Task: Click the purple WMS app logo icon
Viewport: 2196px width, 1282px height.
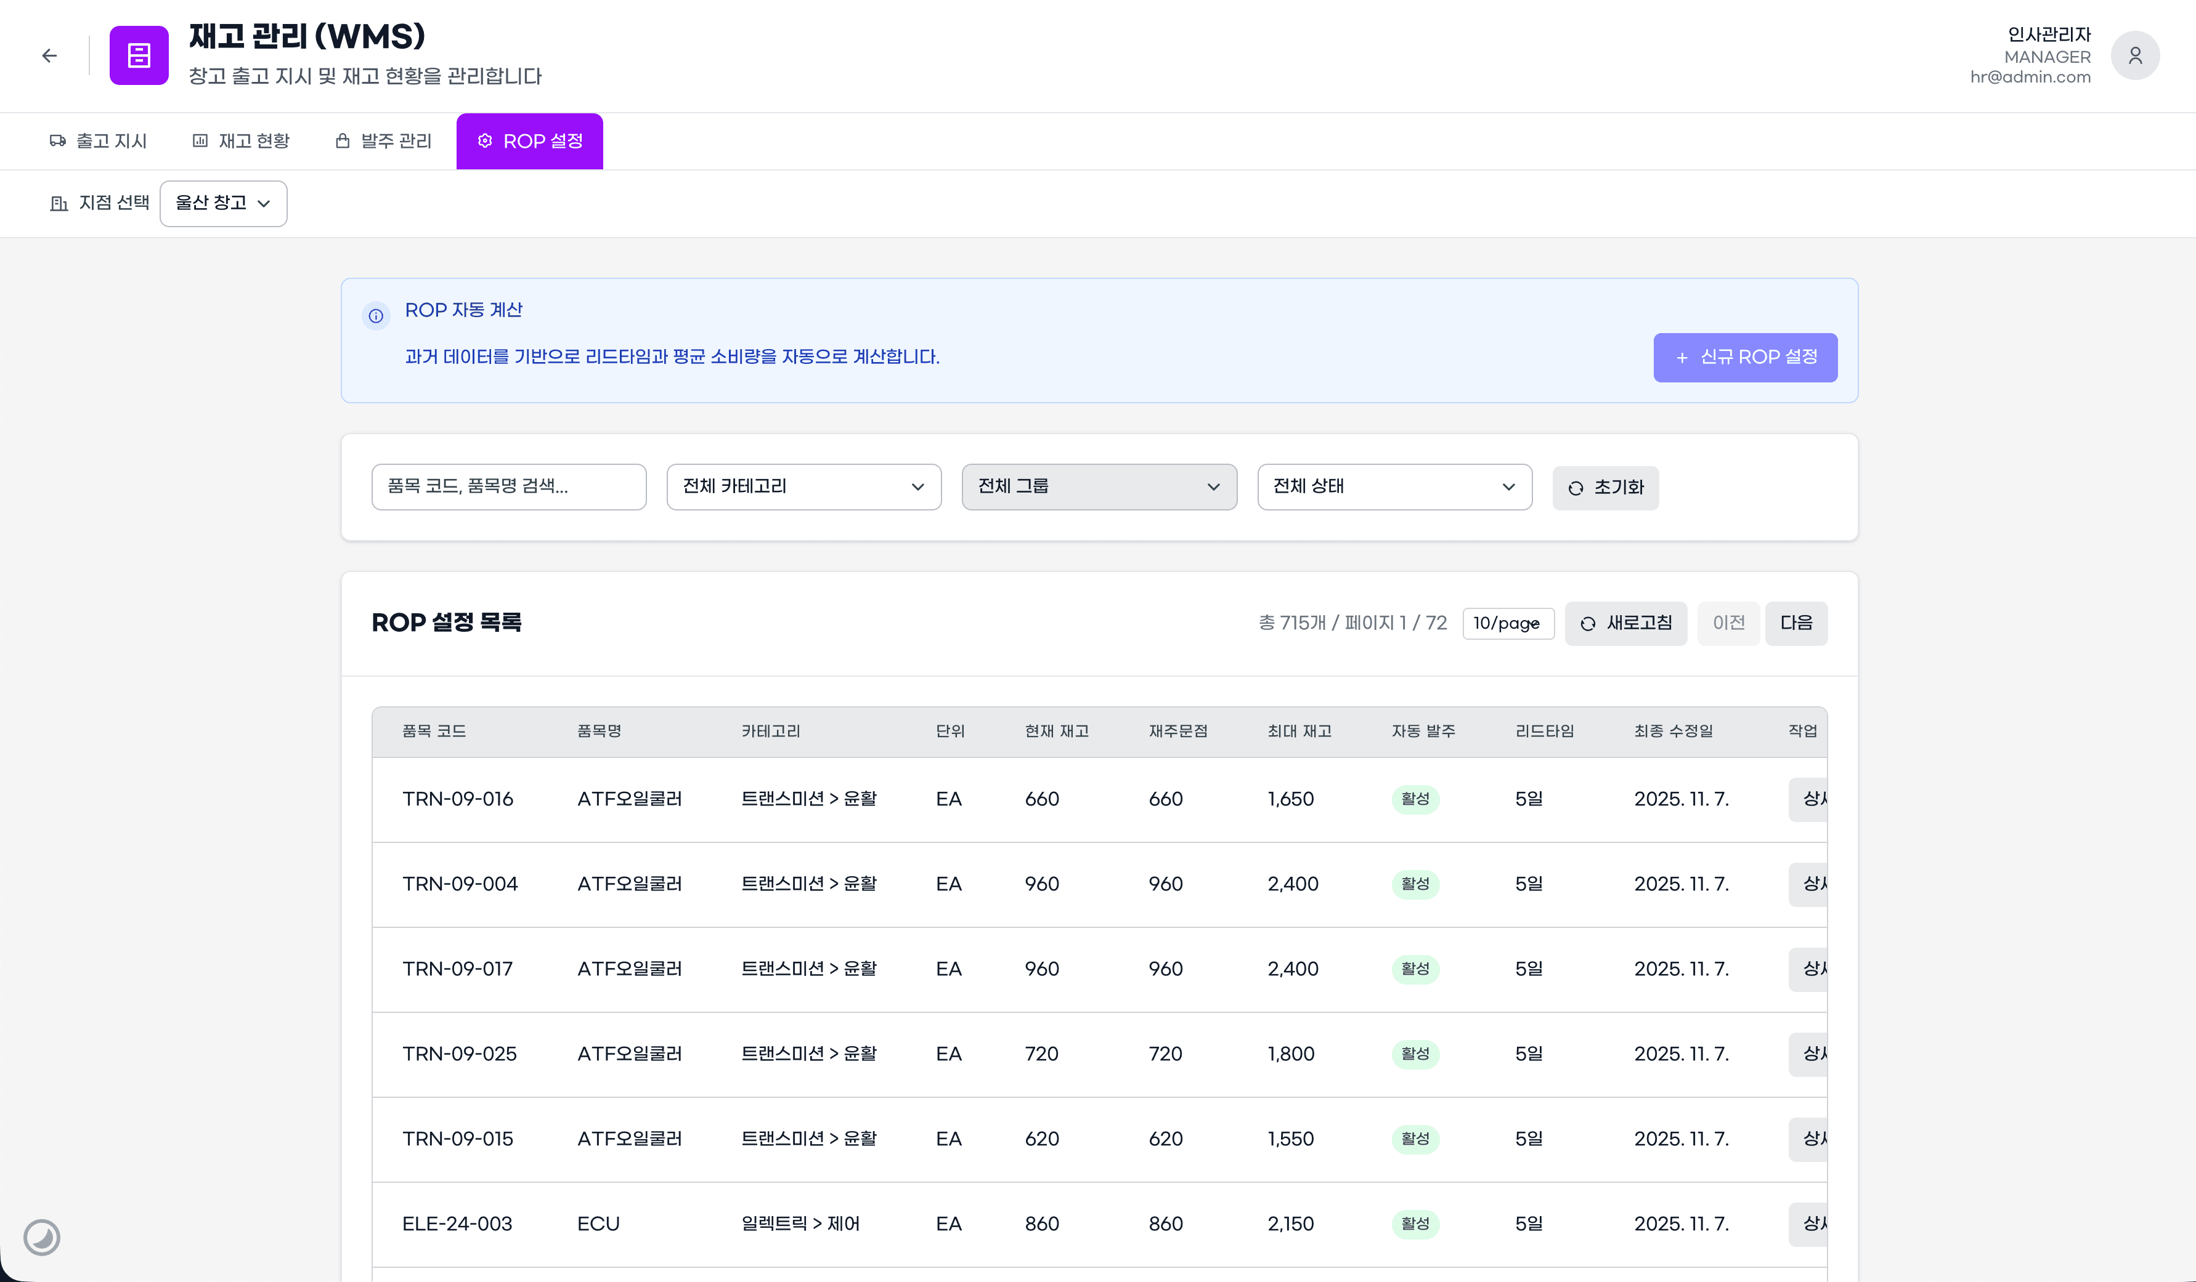Action: click(x=139, y=56)
